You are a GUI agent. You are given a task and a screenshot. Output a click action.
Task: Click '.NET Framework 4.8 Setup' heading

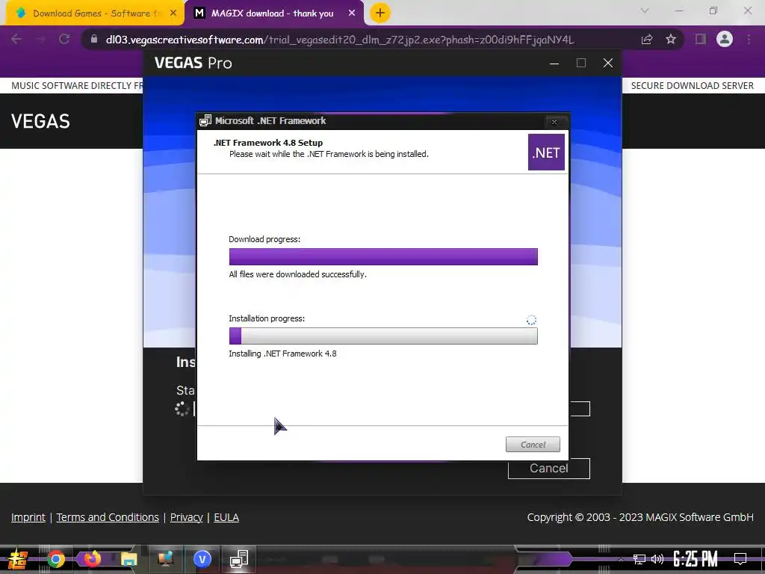coord(268,143)
